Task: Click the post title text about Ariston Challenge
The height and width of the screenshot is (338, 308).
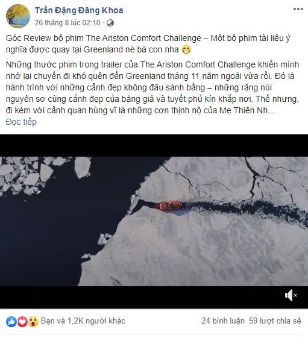Action: click(x=148, y=44)
